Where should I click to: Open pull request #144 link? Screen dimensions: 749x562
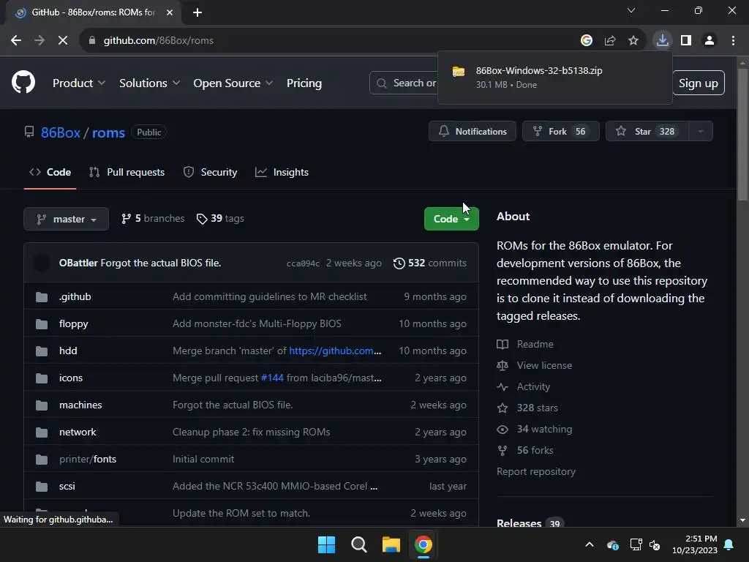(272, 378)
